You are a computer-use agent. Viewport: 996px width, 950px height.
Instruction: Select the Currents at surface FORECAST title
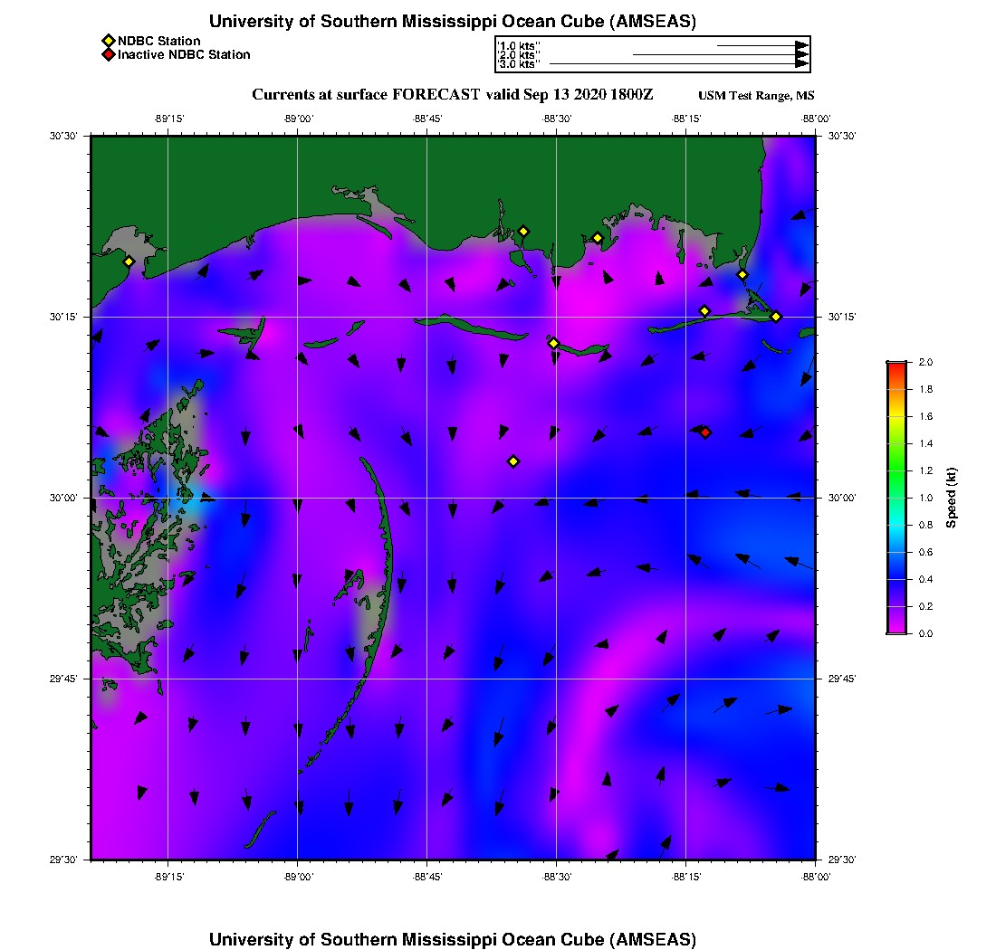[452, 95]
